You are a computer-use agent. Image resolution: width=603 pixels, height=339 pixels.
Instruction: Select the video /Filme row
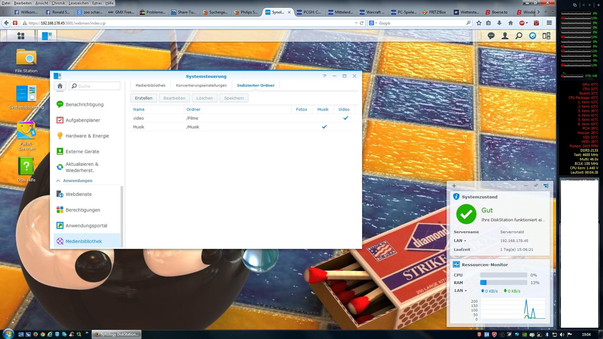click(242, 118)
